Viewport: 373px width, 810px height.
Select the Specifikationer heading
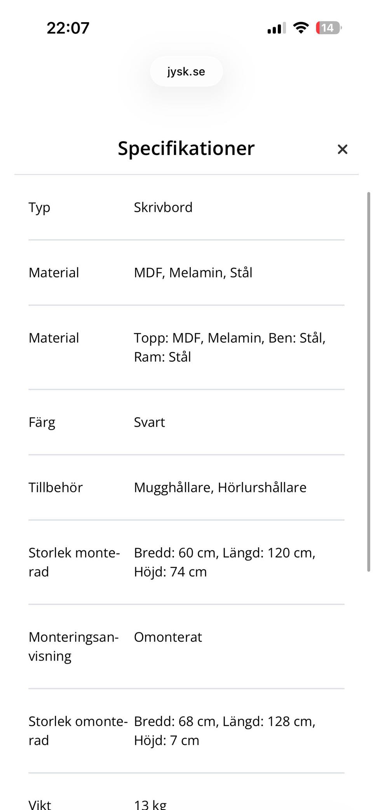(x=186, y=148)
